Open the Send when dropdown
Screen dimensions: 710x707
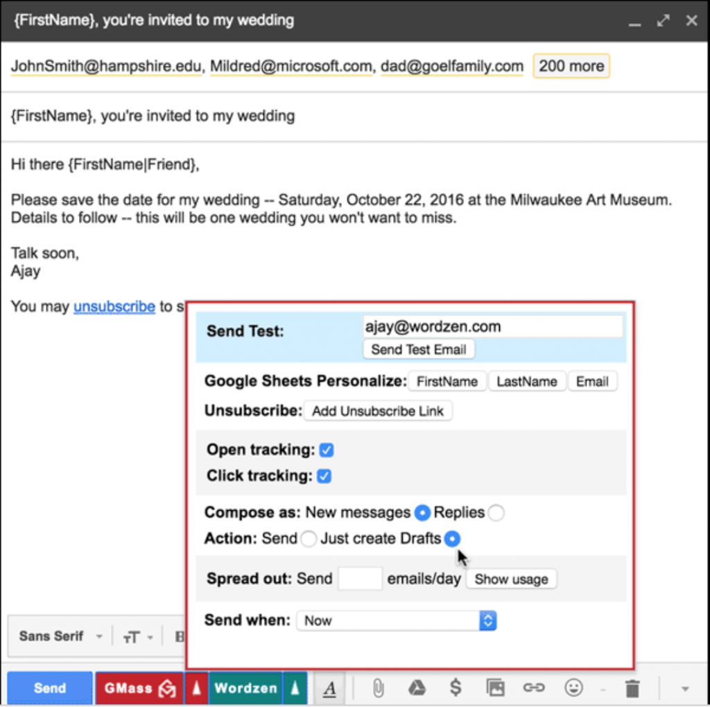tap(396, 620)
